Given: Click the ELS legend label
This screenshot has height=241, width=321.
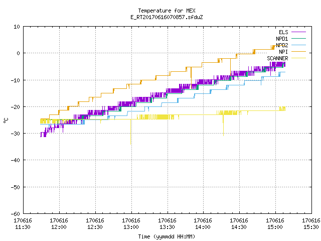Looking at the screenshot, I should (283, 32).
